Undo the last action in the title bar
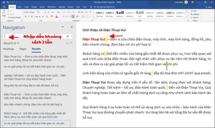The width and height of the screenshot is (215, 128). [8, 2]
